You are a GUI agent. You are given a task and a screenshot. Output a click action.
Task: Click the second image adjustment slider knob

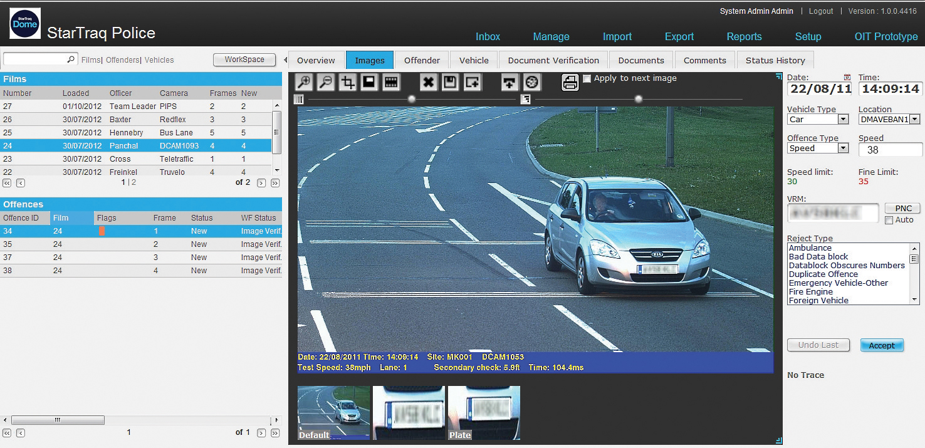click(639, 99)
